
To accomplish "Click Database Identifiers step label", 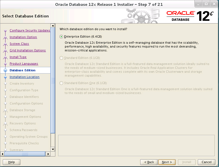I will point(24,97).
